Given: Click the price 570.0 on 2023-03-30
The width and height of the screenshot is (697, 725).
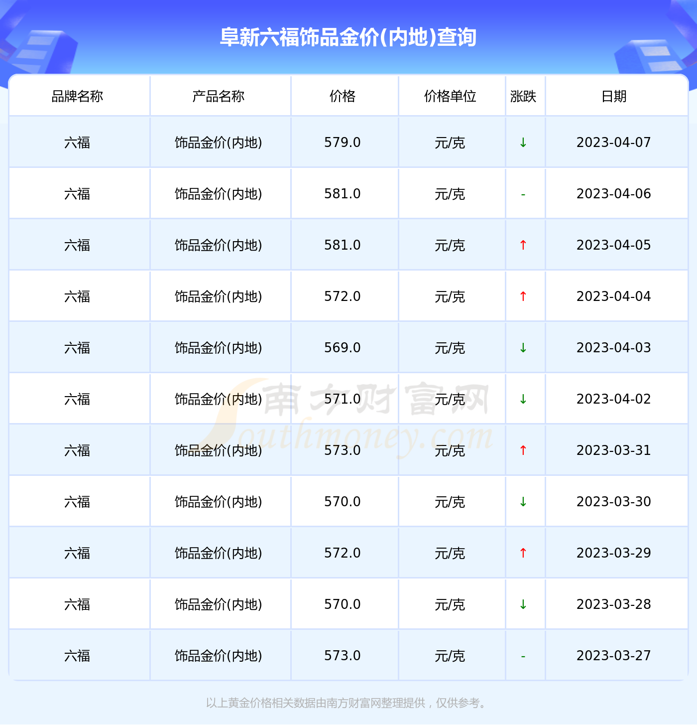Looking at the screenshot, I should click(x=343, y=502).
